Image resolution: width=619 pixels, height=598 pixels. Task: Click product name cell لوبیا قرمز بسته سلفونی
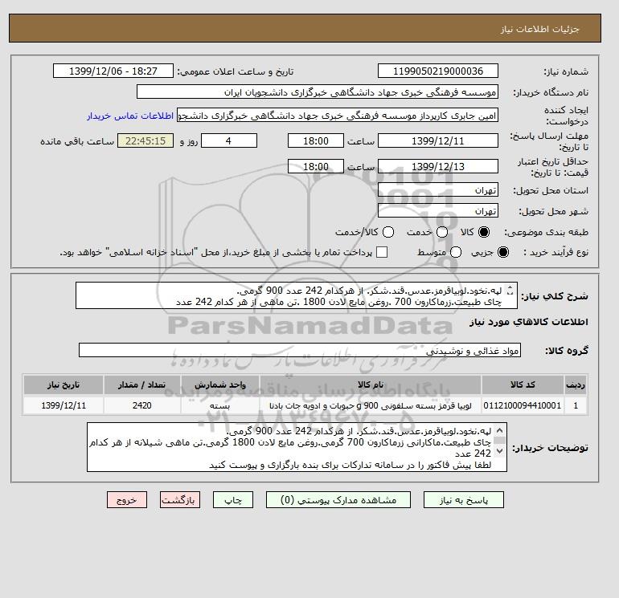[371, 405]
